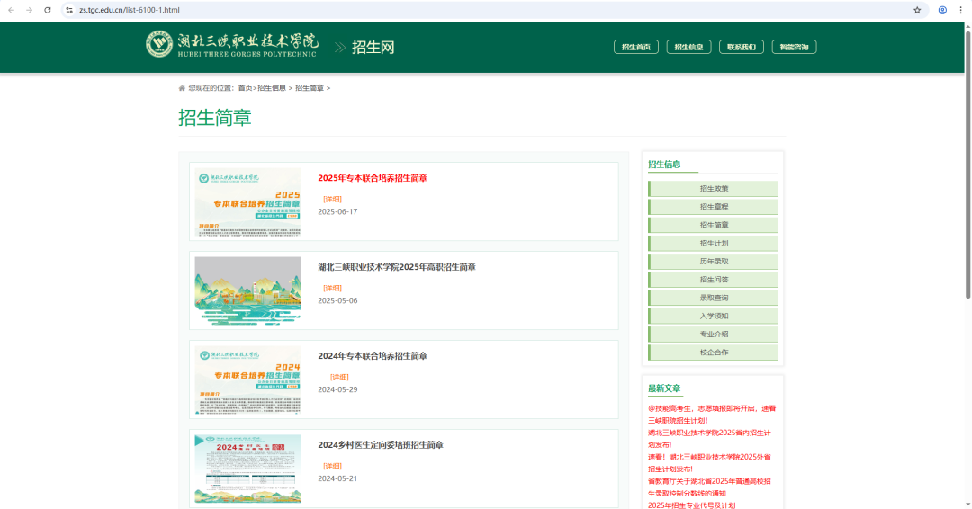Image resolution: width=972 pixels, height=509 pixels.
Task: Click the 2024乡村医生定向委培班 thumbnail image
Action: tap(247, 469)
